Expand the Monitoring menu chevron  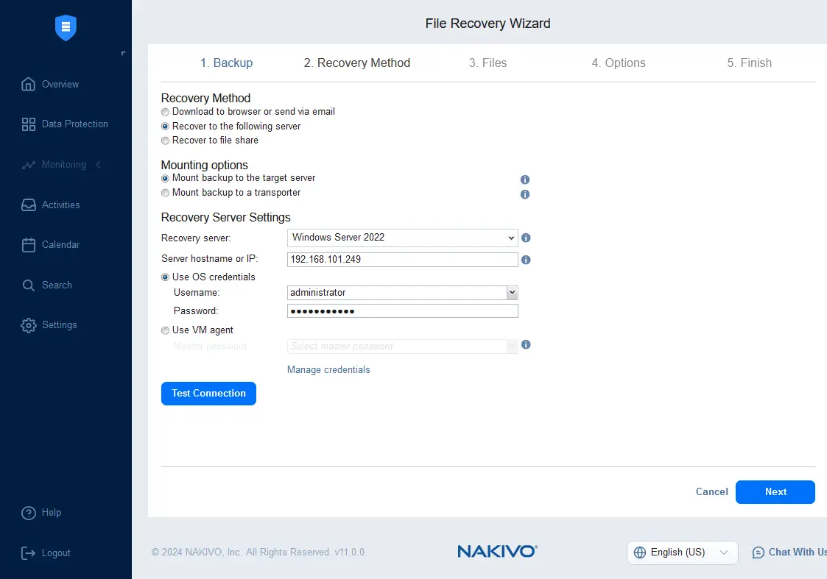point(98,165)
